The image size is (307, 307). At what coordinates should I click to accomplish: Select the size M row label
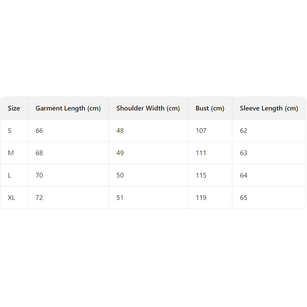coord(11,153)
